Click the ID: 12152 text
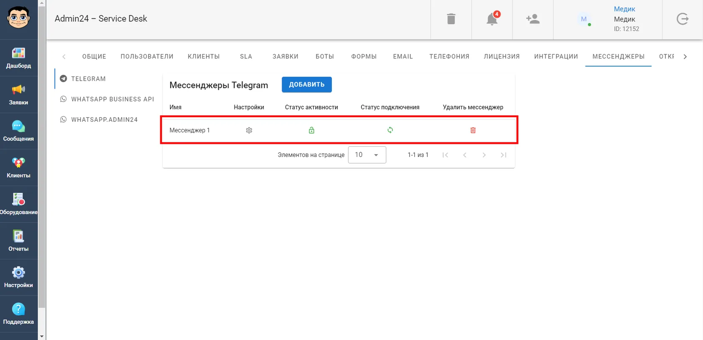The image size is (703, 340). [x=626, y=29]
